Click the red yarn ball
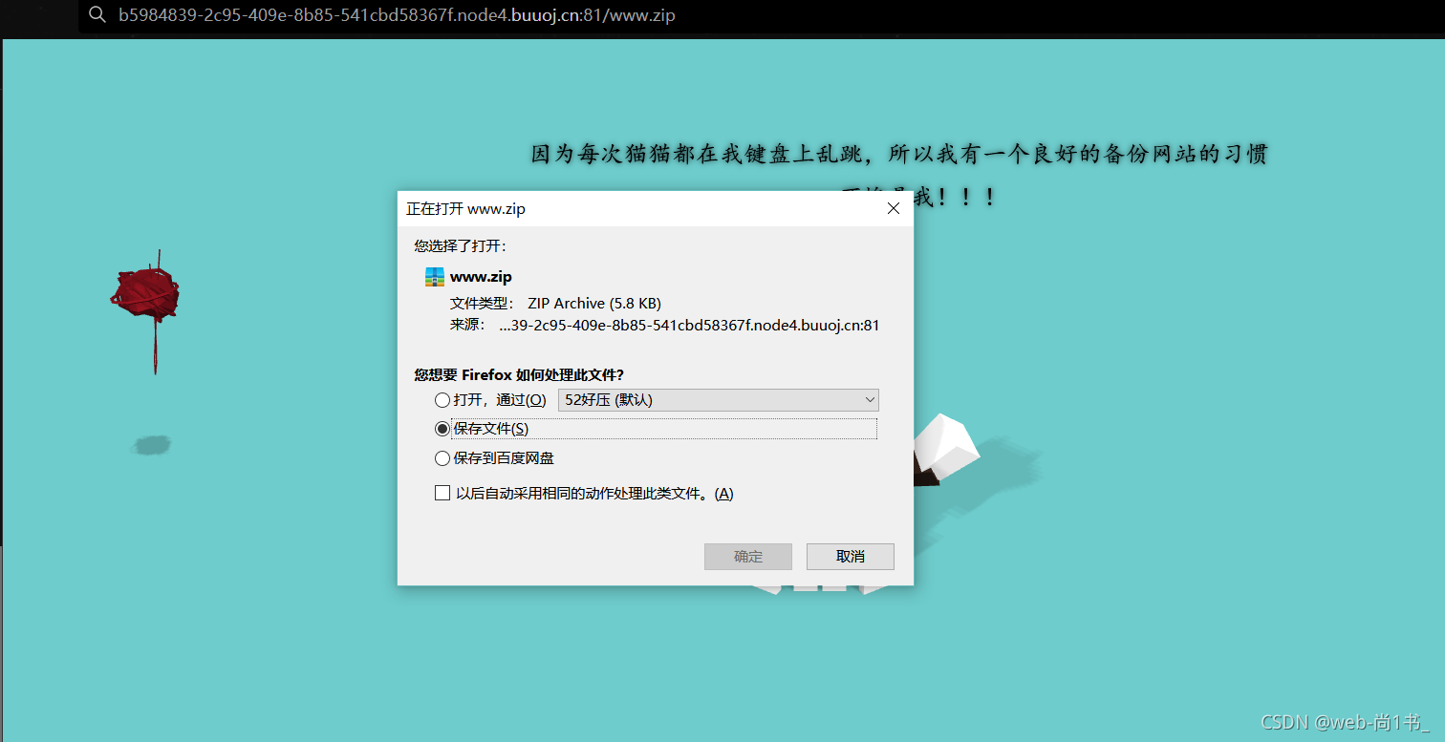Viewport: 1445px width, 742px height. pos(145,292)
